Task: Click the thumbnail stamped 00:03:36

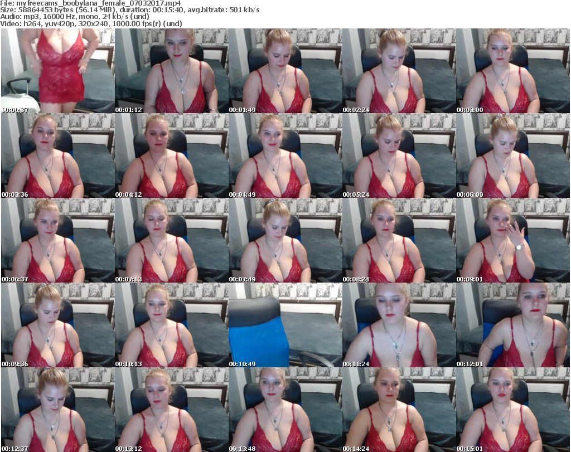Action: click(x=58, y=155)
